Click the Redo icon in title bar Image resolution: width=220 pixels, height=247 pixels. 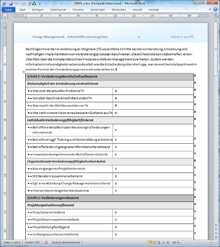point(24,3)
